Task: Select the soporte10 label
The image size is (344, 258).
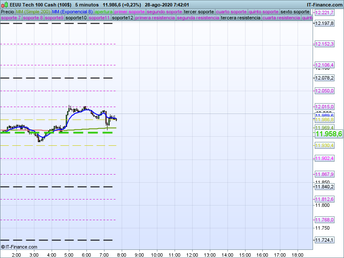Action: point(76,18)
